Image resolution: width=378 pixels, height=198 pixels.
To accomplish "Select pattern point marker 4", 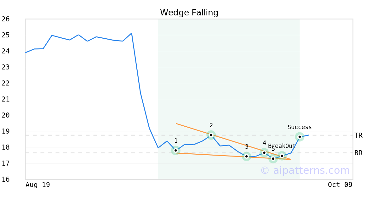I will click(264, 153).
